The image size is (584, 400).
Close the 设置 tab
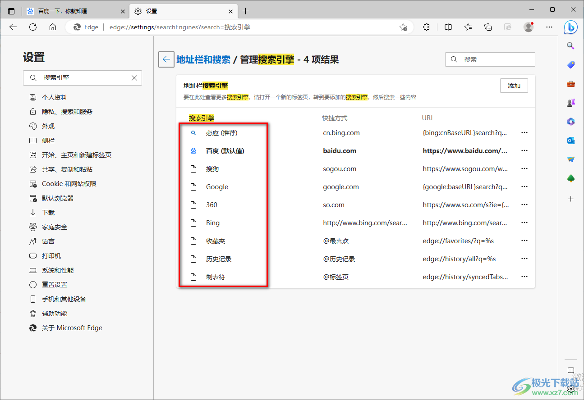point(230,11)
